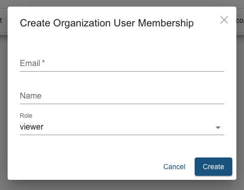Select the viewer role value
Screen dimensions: 244x190
click(32, 127)
